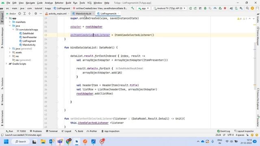Open the Event Log
260x146 pixels.
point(223,131)
